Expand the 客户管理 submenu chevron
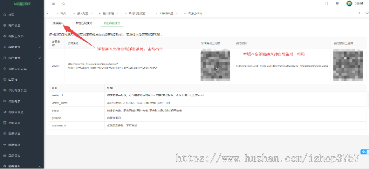Image resolution: width=369 pixels, height=169 pixels. [39, 58]
